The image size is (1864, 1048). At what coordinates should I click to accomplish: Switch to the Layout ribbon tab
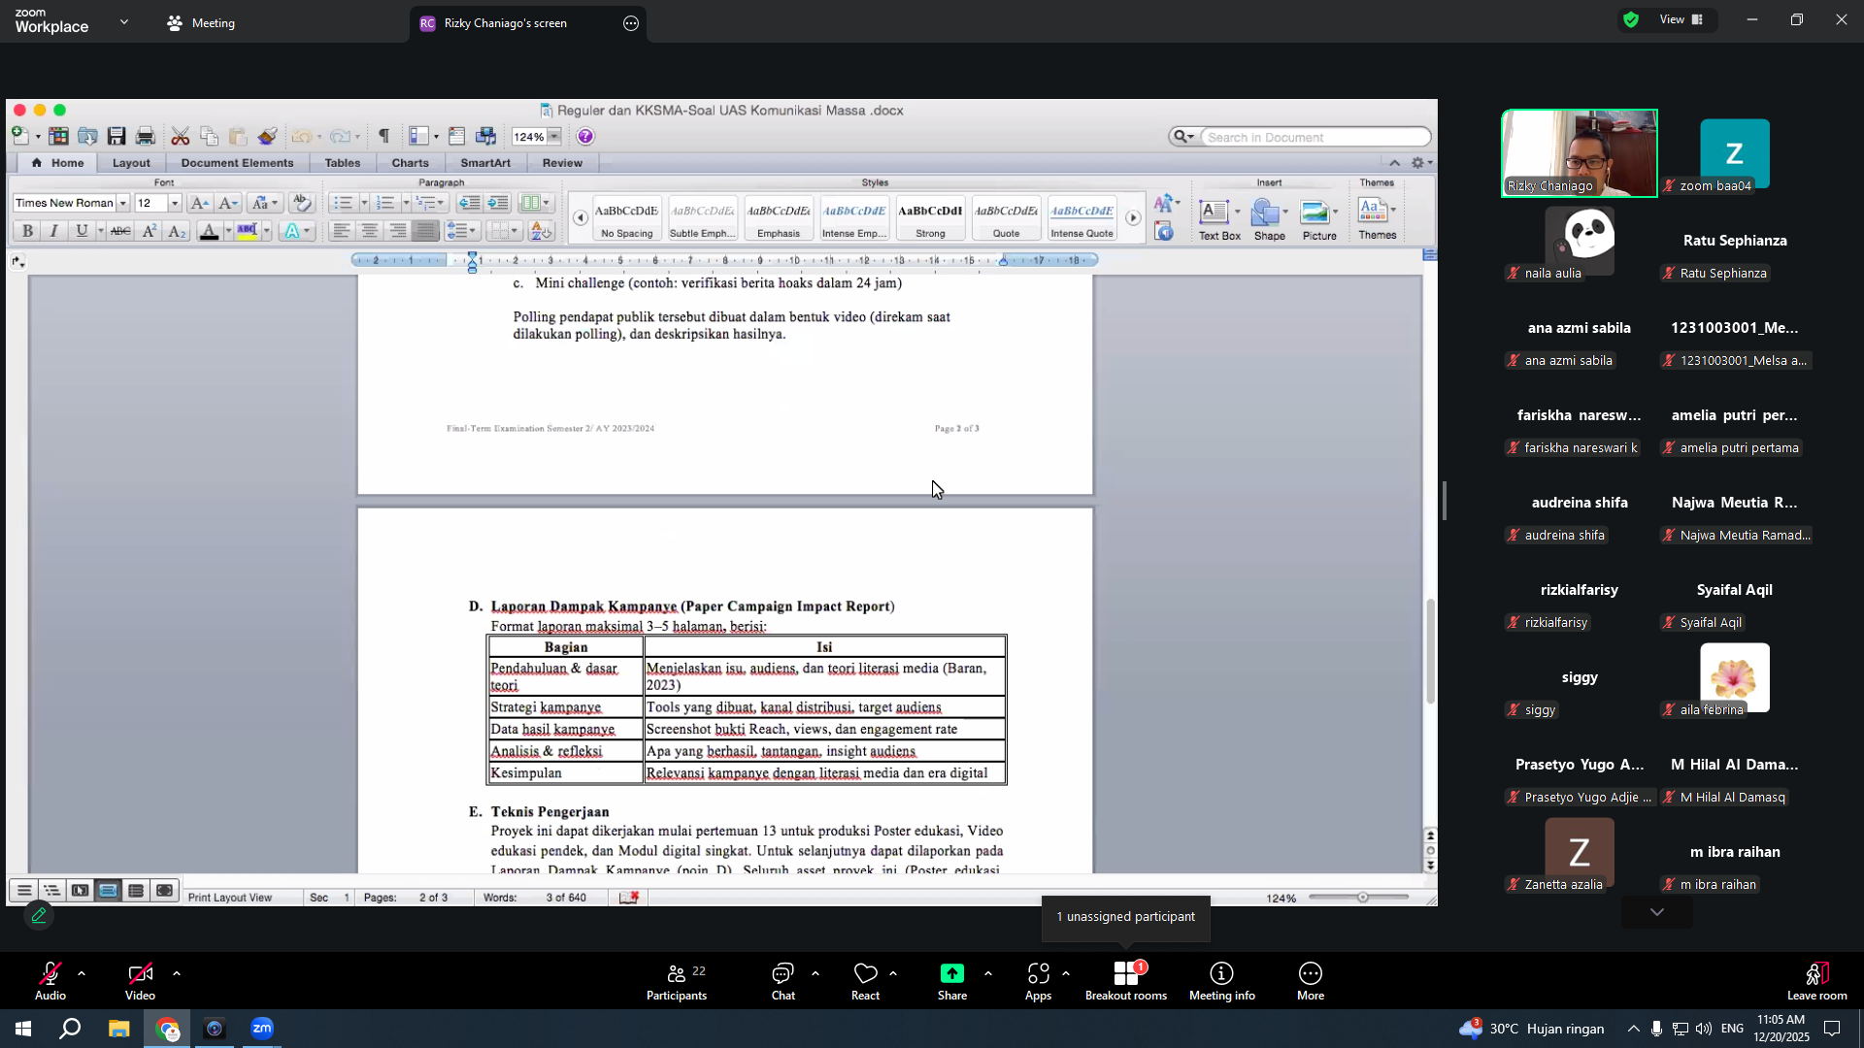pos(131,163)
